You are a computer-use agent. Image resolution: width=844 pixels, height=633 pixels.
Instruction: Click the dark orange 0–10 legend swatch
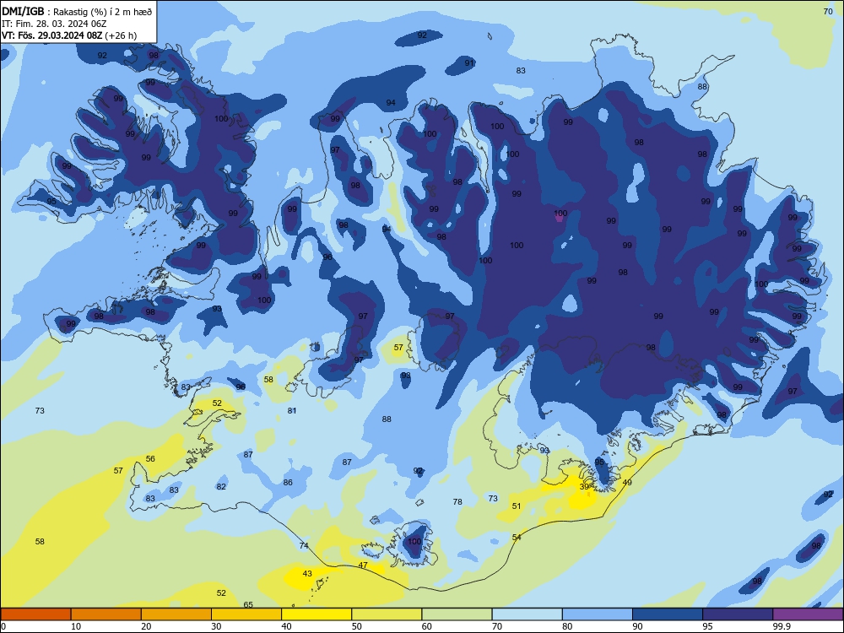pos(35,614)
